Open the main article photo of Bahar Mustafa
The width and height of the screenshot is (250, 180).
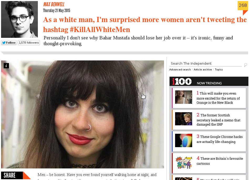[x=83, y=114]
